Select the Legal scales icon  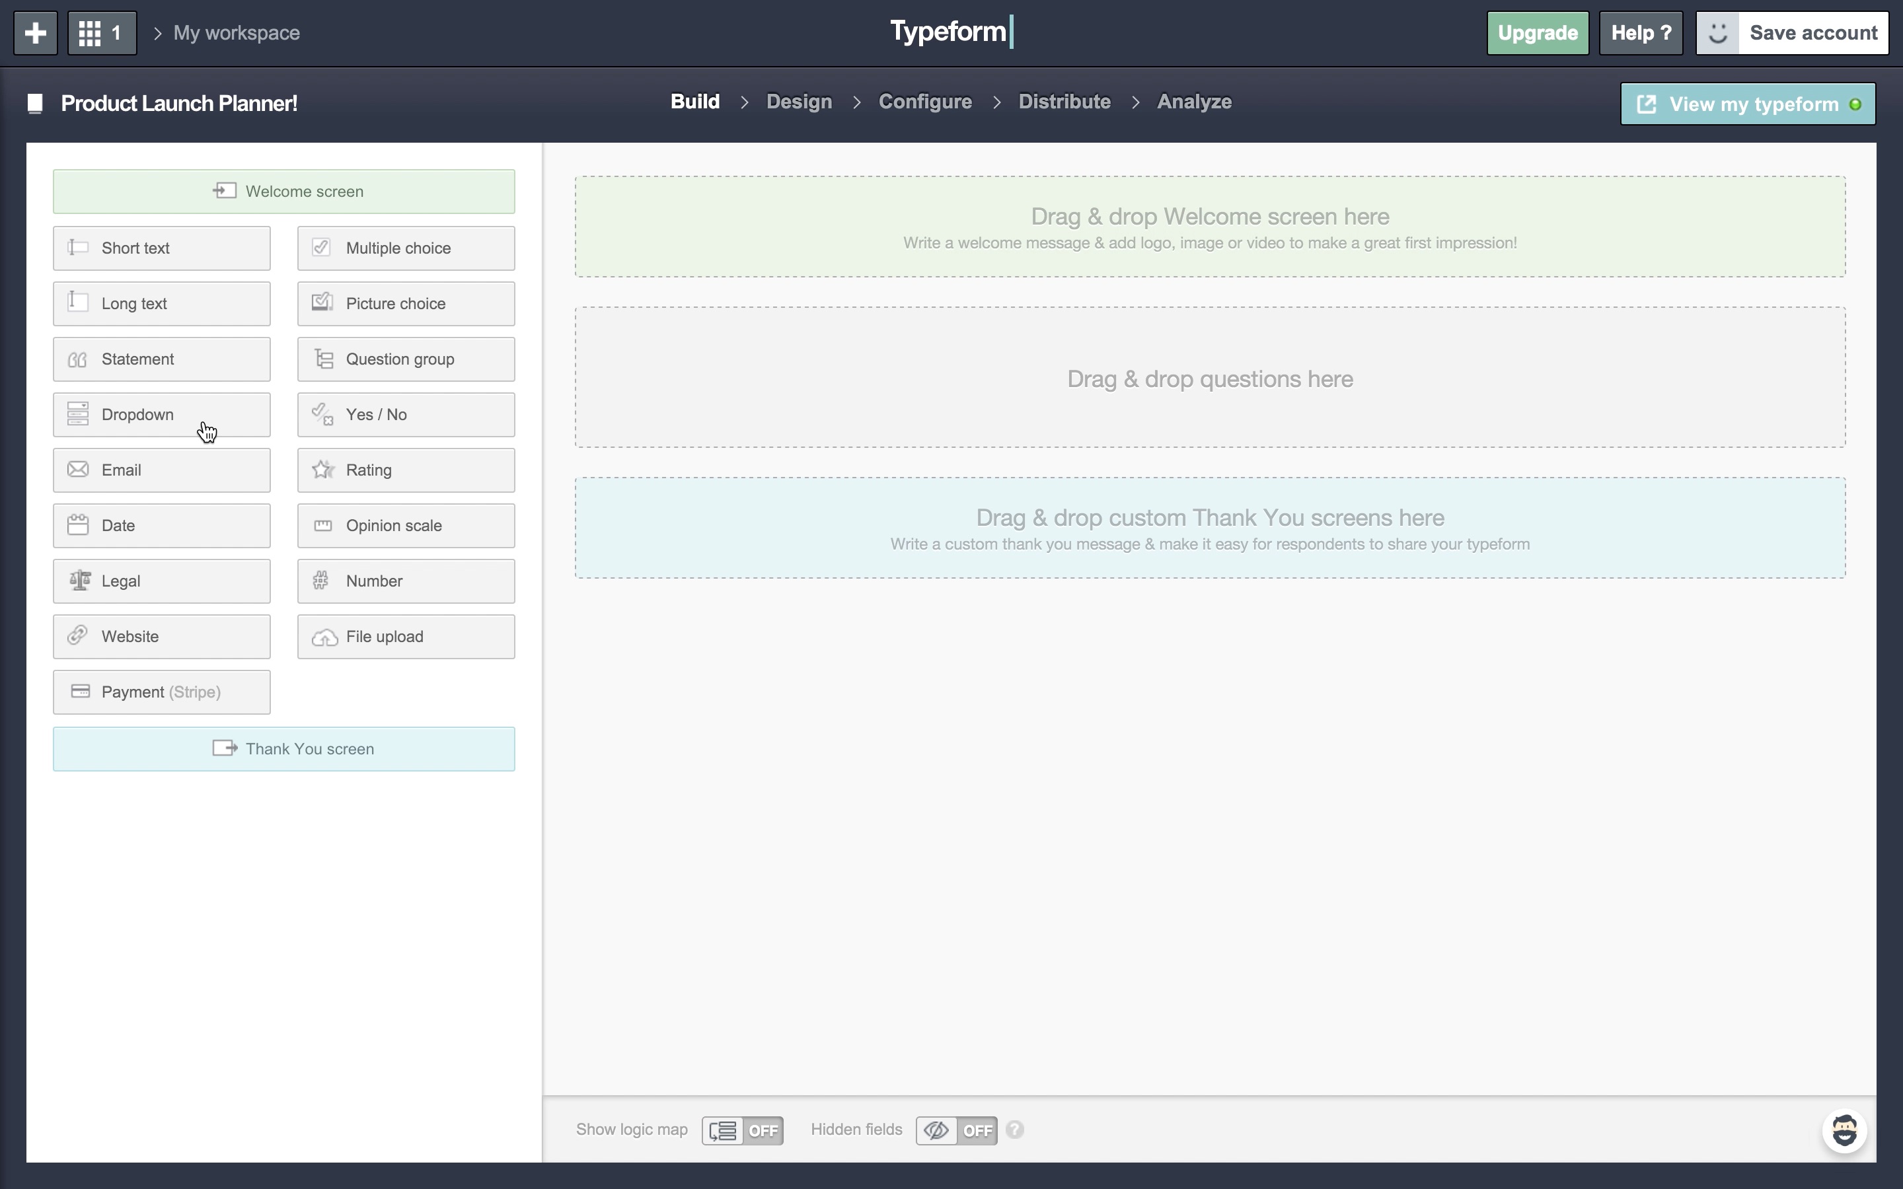point(79,581)
